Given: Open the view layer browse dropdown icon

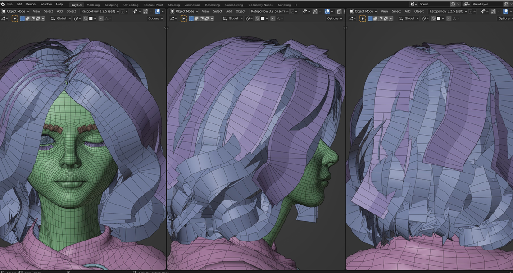Looking at the screenshot, I should tap(467, 4).
